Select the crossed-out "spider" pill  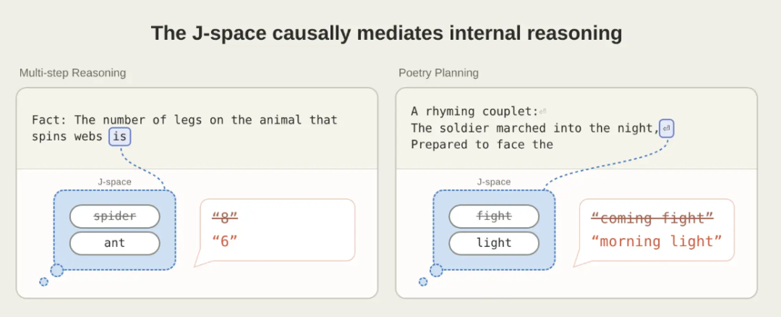[x=114, y=216]
